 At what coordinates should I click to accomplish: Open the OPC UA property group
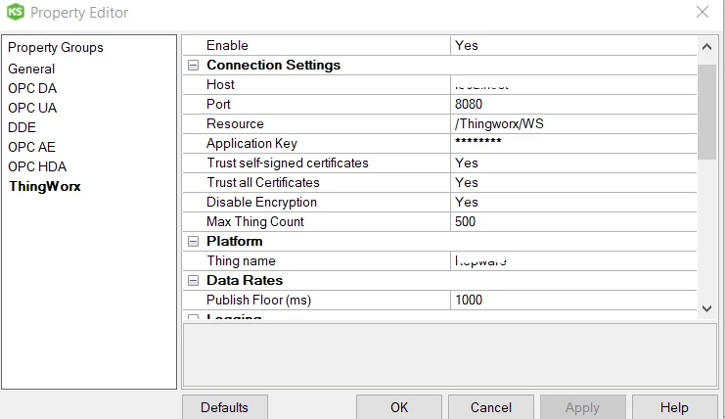pyautogui.click(x=32, y=108)
